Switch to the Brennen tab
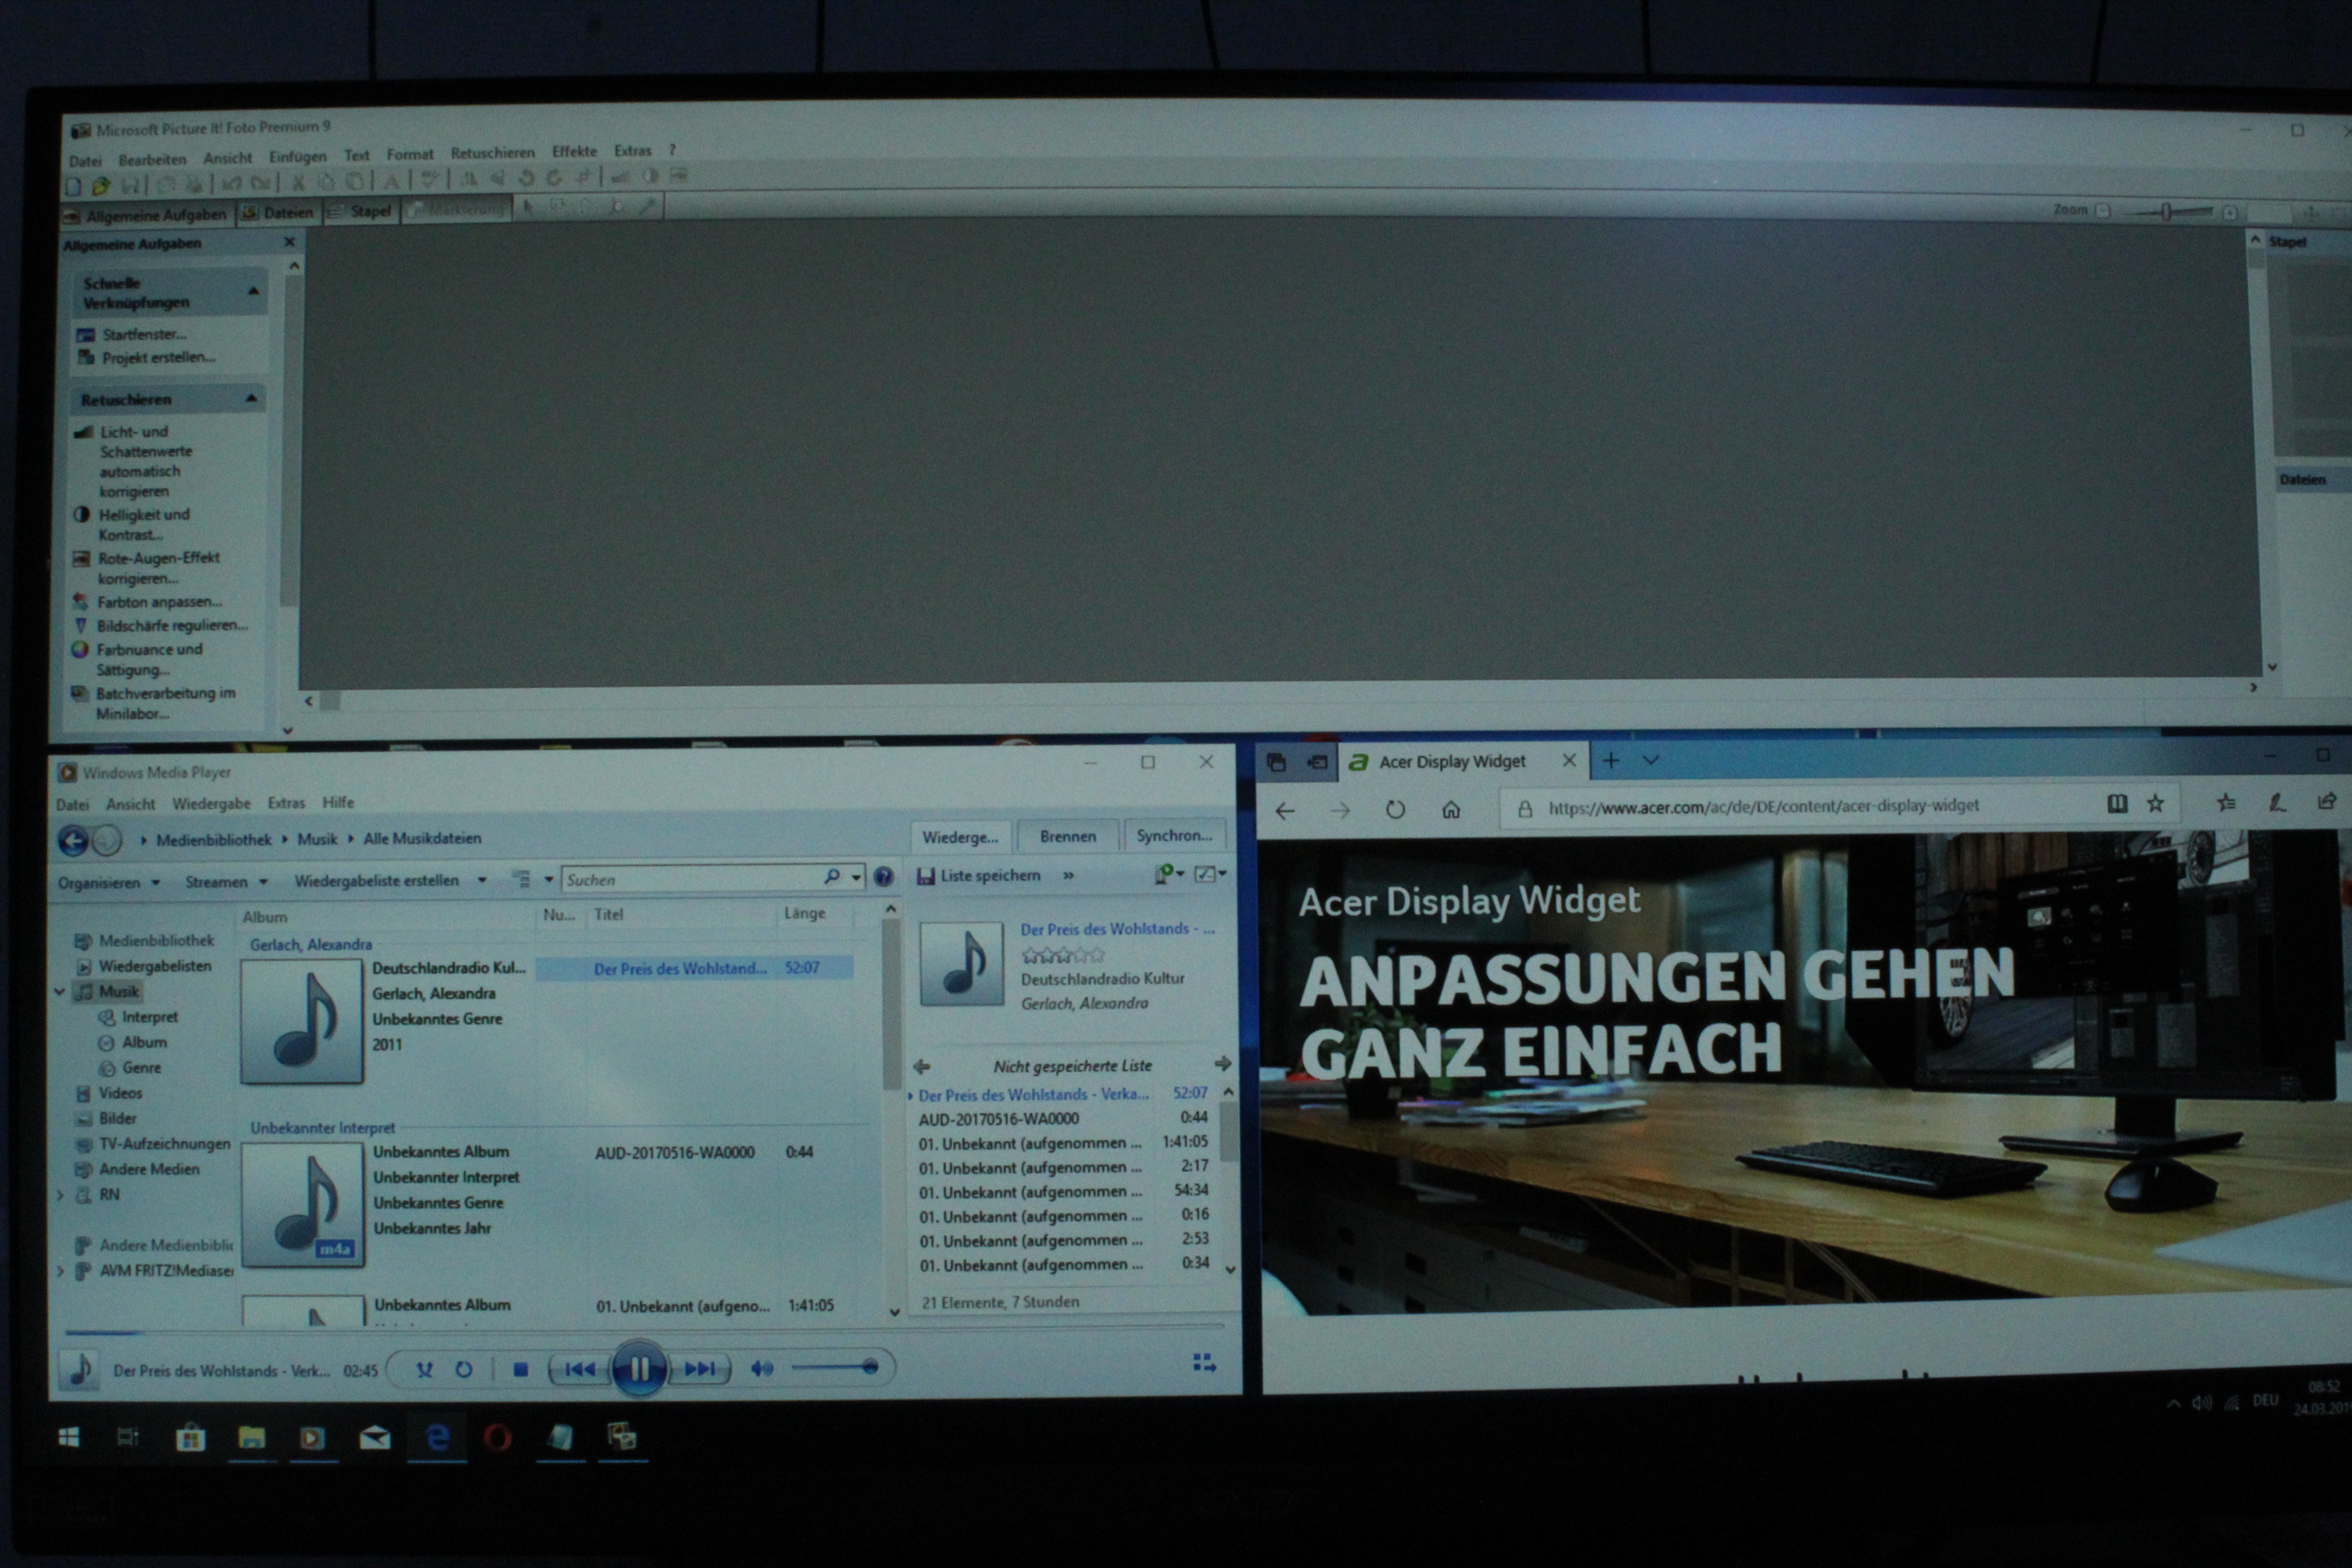This screenshot has width=2352, height=1568. (1067, 836)
